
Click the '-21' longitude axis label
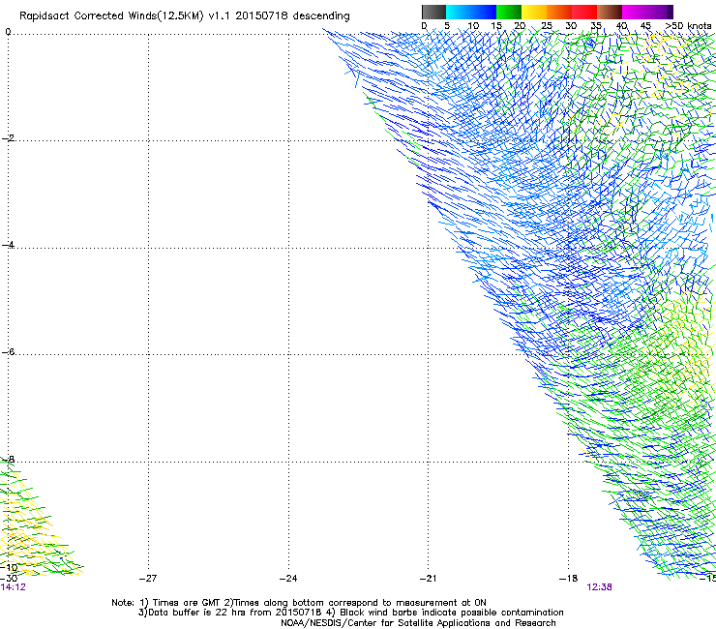coord(428,578)
